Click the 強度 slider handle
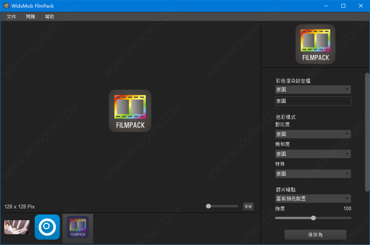This screenshot has width=370, height=245. coord(313,218)
